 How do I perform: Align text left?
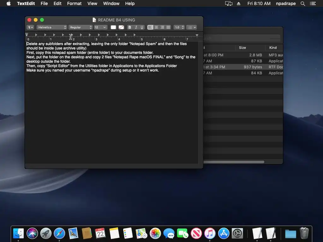[150, 27]
